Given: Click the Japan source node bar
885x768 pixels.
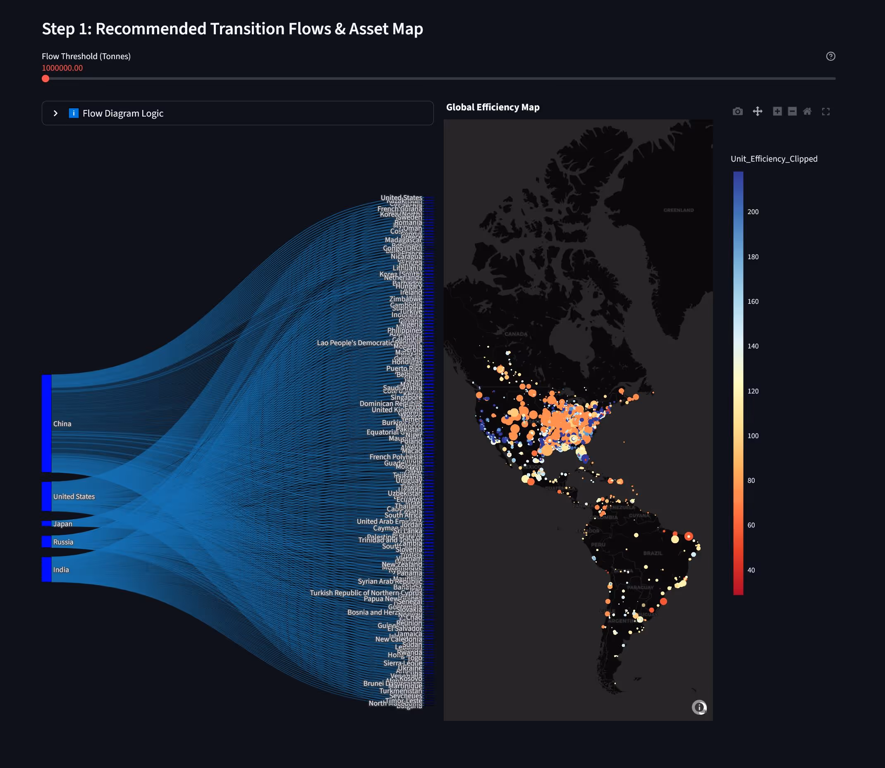Looking at the screenshot, I should tap(46, 523).
